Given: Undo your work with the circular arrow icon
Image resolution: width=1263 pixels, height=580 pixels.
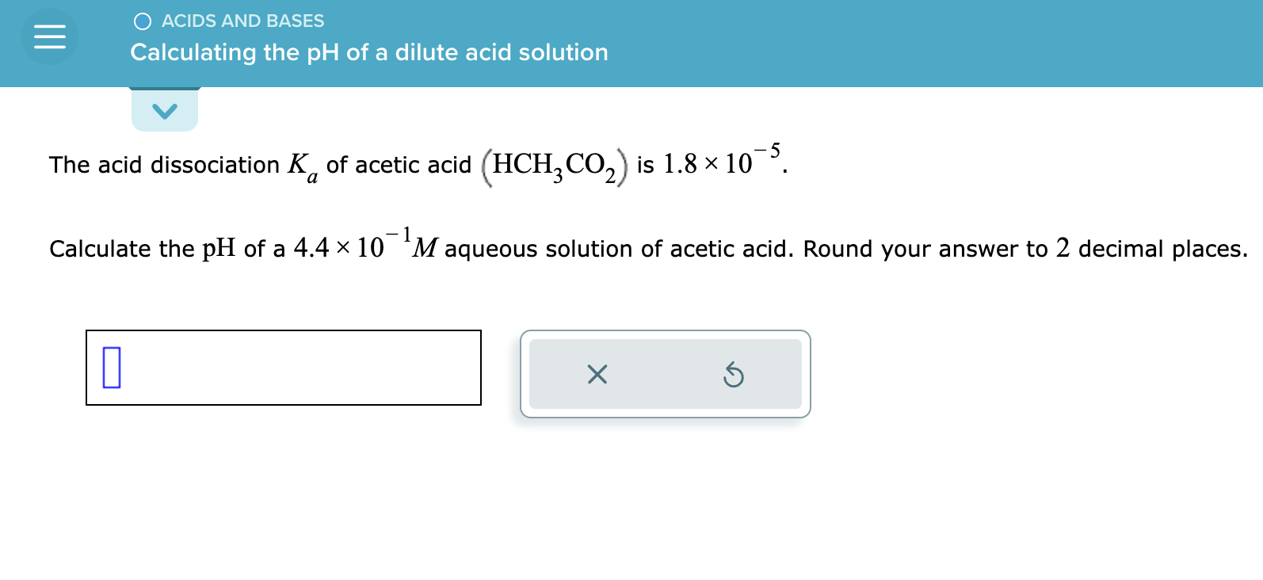Looking at the screenshot, I should point(733,375).
